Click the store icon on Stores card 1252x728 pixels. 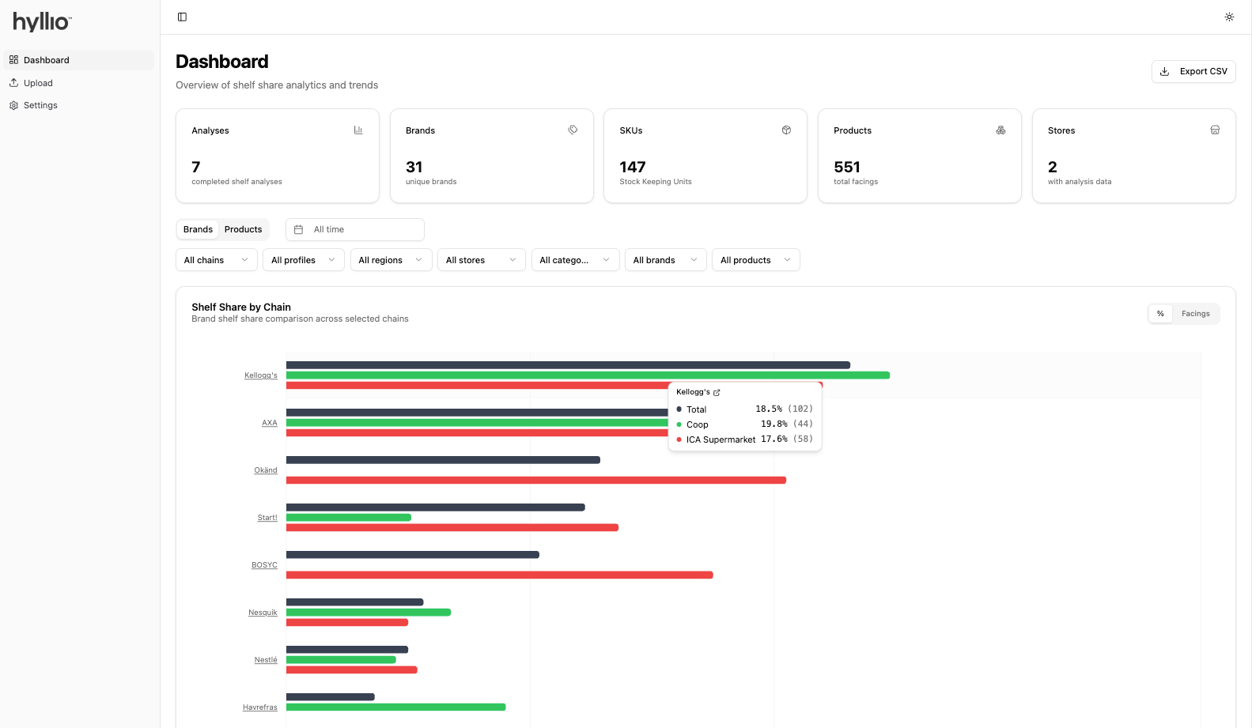(x=1215, y=130)
